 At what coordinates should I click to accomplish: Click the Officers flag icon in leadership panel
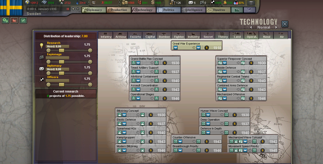(x=42, y=80)
